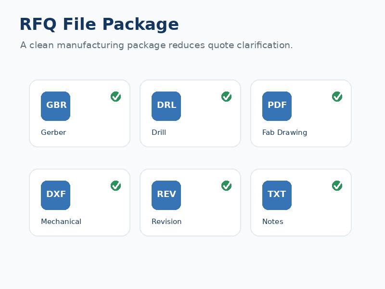The height and width of the screenshot is (289, 385).
Task: Select the Mechanical label text
Action: pyautogui.click(x=61, y=222)
